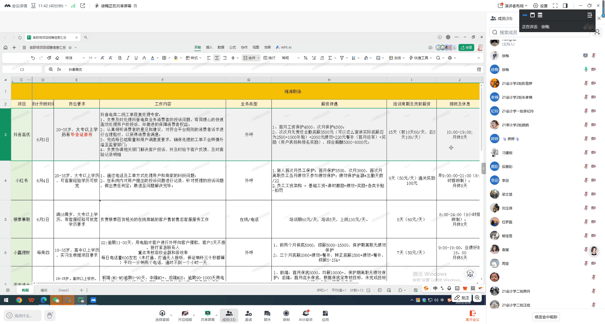The width and height of the screenshot is (605, 324).
Task: Click the undo arrow in WPS toolbar
Action: [33, 58]
